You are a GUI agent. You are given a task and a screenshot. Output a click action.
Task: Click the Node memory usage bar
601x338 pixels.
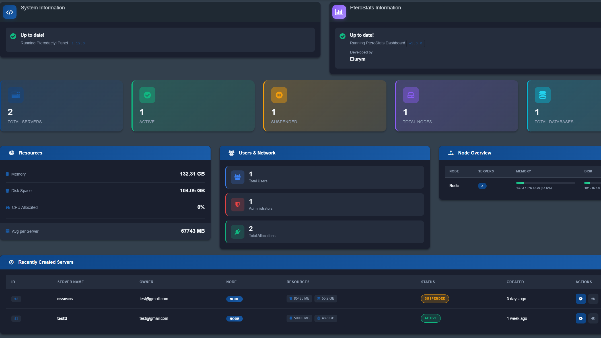(x=545, y=183)
